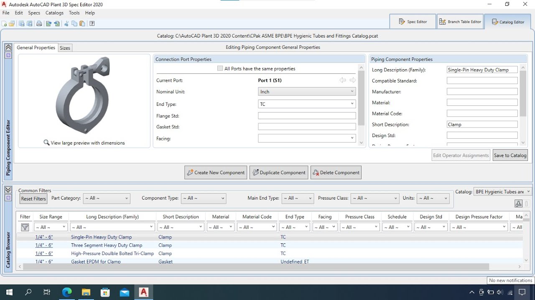The image size is (535, 300).
Task: Click Duplicate Component button
Action: tap(279, 172)
